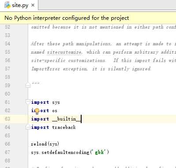176x168 pixels.
Task: Select the site.py editor tab
Action: click(19, 5)
